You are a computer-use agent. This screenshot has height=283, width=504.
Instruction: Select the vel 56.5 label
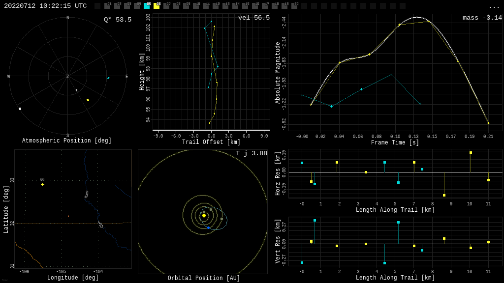(x=253, y=18)
